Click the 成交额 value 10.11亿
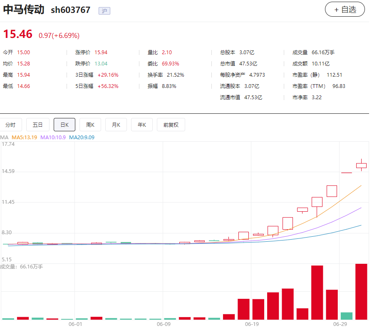 pyautogui.click(x=320, y=64)
